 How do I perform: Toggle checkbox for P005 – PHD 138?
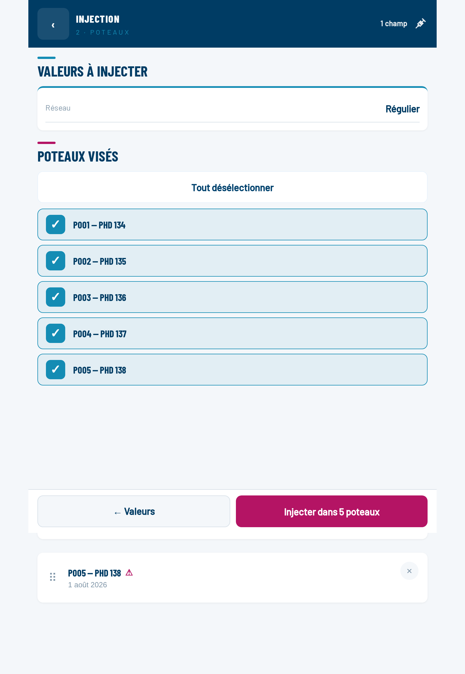pos(56,370)
